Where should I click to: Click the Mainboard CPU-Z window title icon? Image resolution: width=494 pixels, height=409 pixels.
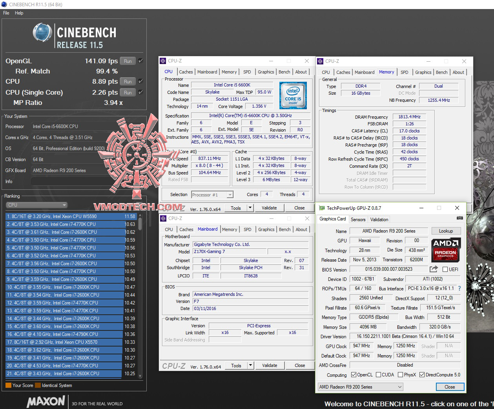click(163, 218)
